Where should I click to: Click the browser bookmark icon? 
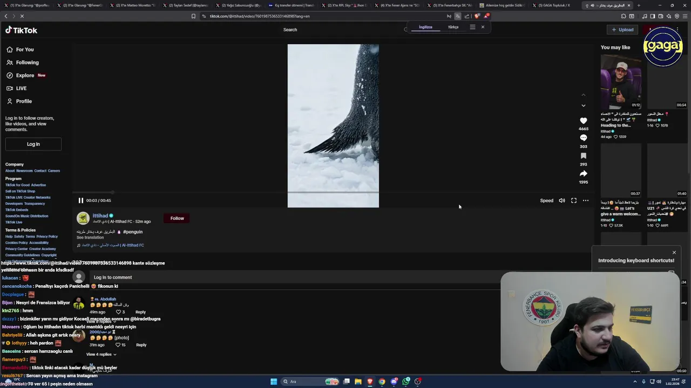pos(193,16)
